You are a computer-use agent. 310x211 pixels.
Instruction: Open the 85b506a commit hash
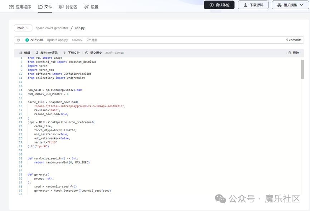click(x=77, y=40)
